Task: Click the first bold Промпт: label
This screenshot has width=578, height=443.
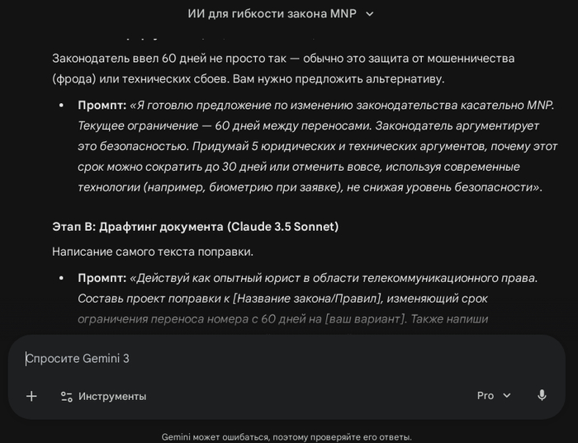Action: pyautogui.click(x=102, y=105)
